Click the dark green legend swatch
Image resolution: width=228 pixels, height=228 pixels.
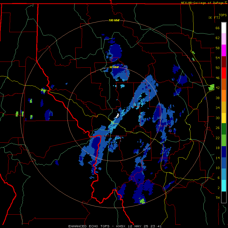[224, 129]
